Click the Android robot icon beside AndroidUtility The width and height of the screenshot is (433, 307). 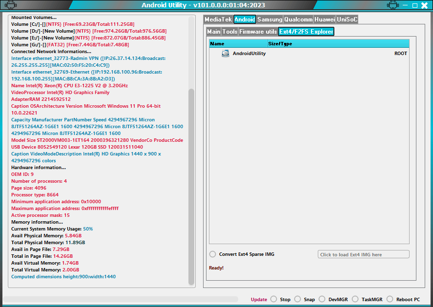tap(225, 53)
